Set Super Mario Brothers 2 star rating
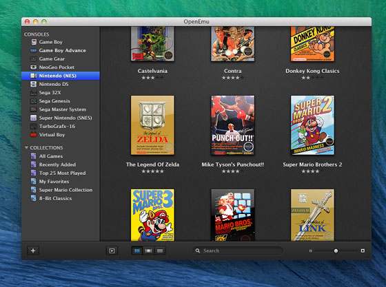The height and width of the screenshot is (287, 386). [x=312, y=171]
